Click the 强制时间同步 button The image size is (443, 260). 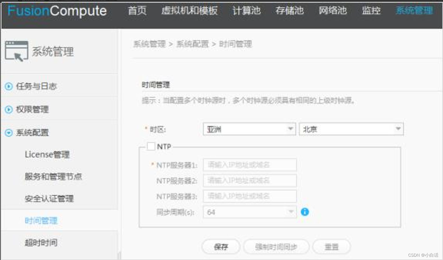(276, 247)
